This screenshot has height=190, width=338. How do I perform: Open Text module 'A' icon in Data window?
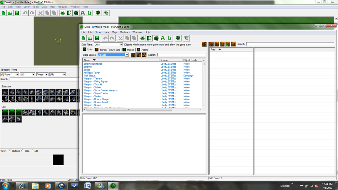point(163,38)
